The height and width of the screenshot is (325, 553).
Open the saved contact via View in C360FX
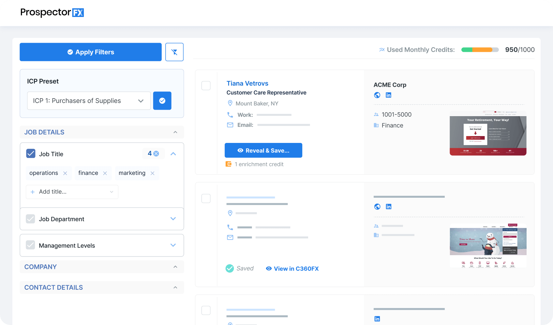292,268
